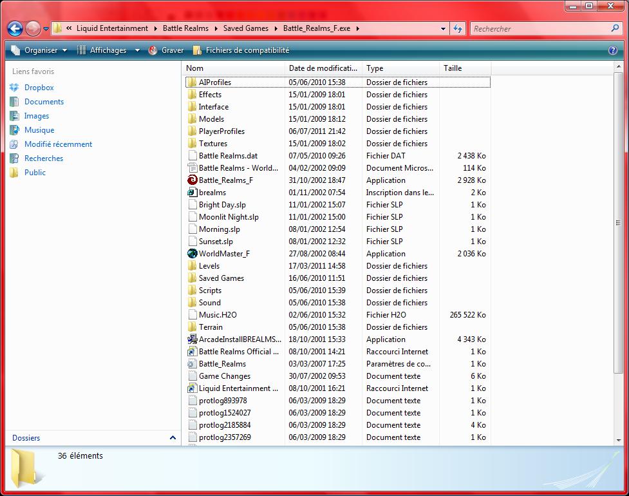Click the refresh button beside address bar

pyautogui.click(x=458, y=28)
